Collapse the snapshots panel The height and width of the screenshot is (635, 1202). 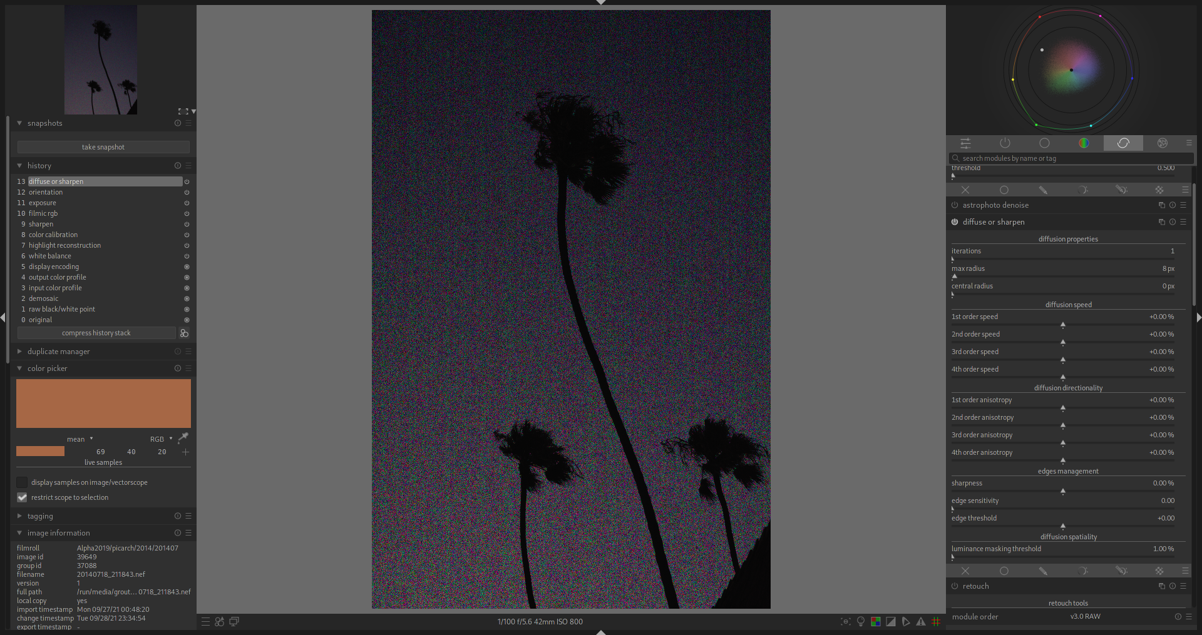click(x=19, y=123)
